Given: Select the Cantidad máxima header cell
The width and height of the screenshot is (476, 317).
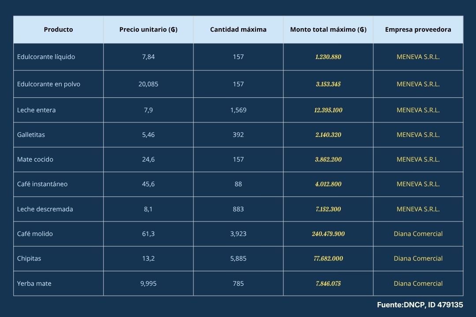Looking at the screenshot, I should (x=238, y=29).
